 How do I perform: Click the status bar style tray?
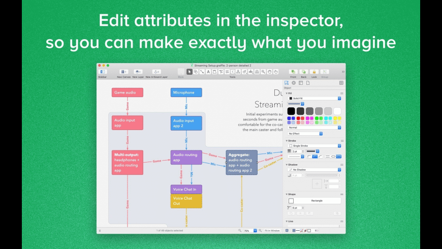[x=305, y=231]
